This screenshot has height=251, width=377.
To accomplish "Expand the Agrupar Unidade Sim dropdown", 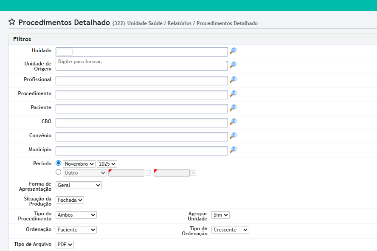I will click(x=220, y=215).
